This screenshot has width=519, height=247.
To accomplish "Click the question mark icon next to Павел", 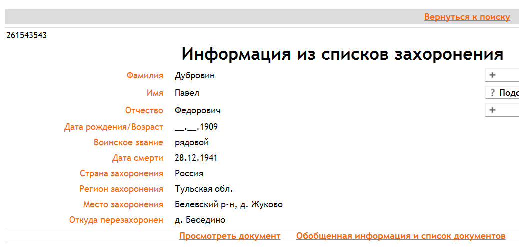I will point(492,93).
